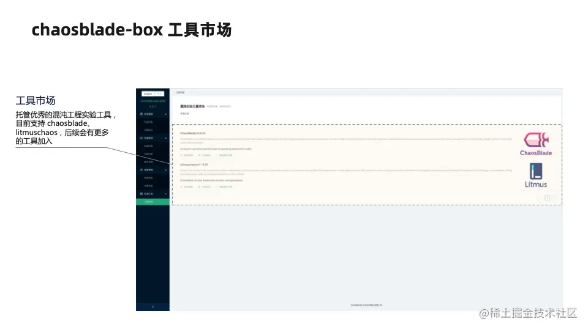This screenshot has width=588, height=330.
Task: Click the 实验管理 grid icon in sidebar
Action: (x=141, y=114)
